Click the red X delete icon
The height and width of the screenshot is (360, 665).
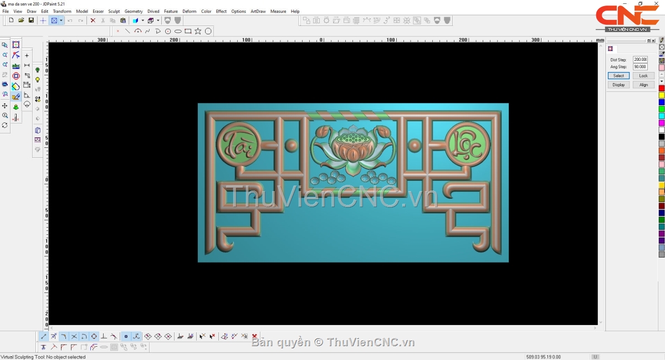click(93, 20)
